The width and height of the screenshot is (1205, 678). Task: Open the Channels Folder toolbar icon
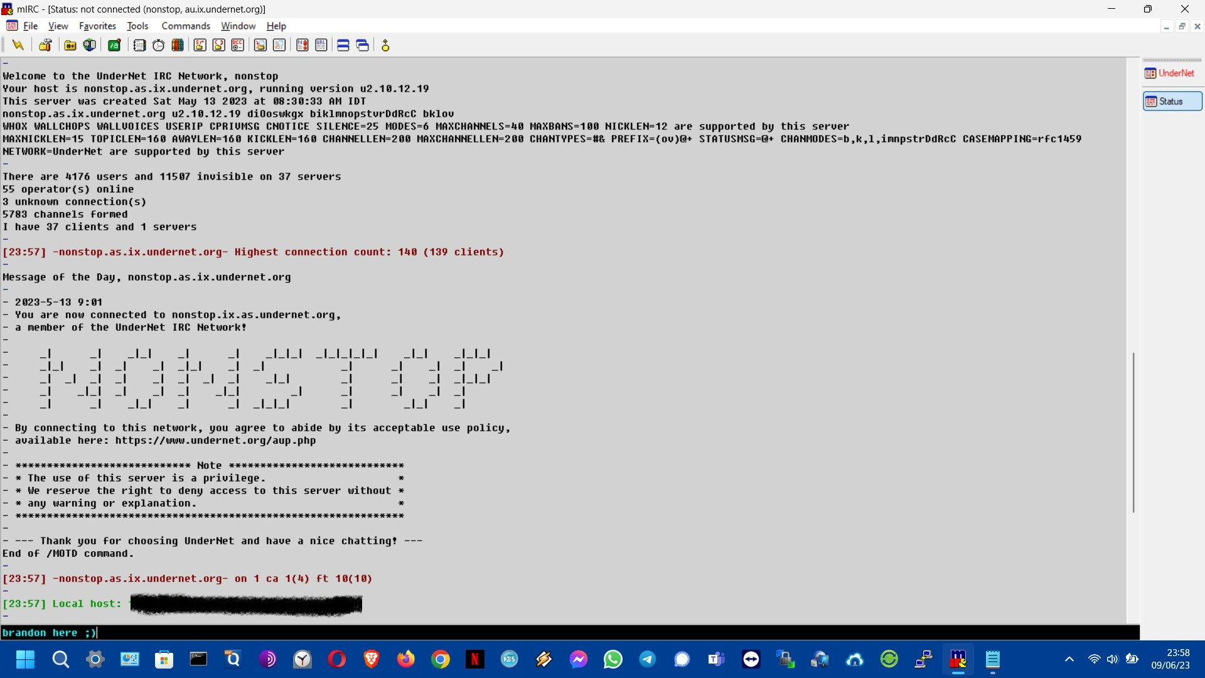70,45
